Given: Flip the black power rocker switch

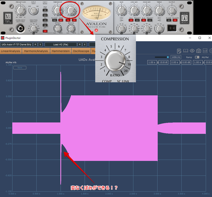Looking at the screenshot, I should coord(172,28).
